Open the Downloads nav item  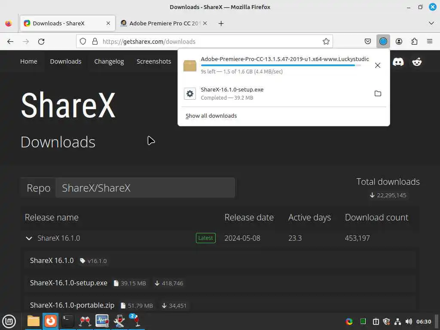pyautogui.click(x=66, y=61)
